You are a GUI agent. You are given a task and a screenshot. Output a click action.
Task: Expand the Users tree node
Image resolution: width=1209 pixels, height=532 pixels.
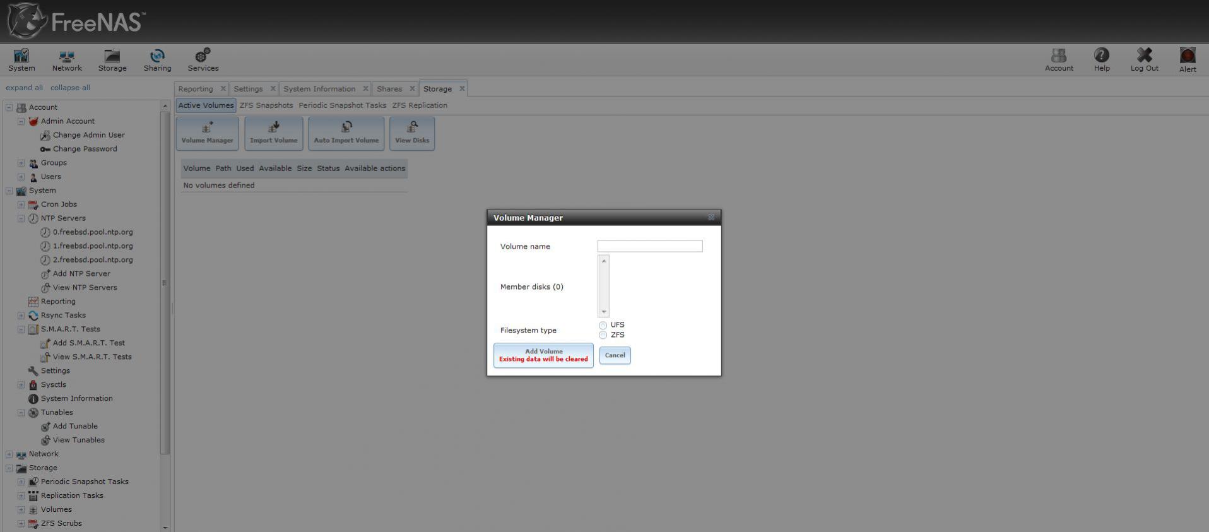[21, 177]
